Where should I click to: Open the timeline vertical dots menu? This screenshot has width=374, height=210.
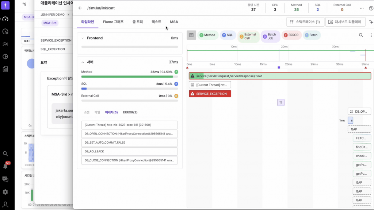[x=371, y=35]
